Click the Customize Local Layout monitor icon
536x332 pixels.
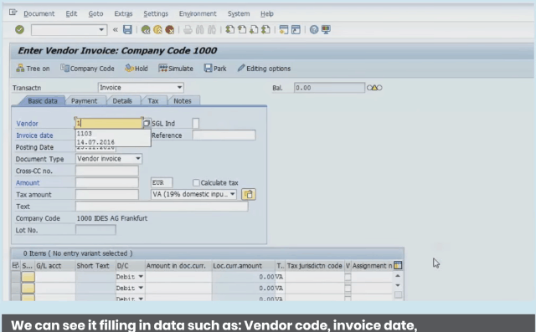(326, 29)
